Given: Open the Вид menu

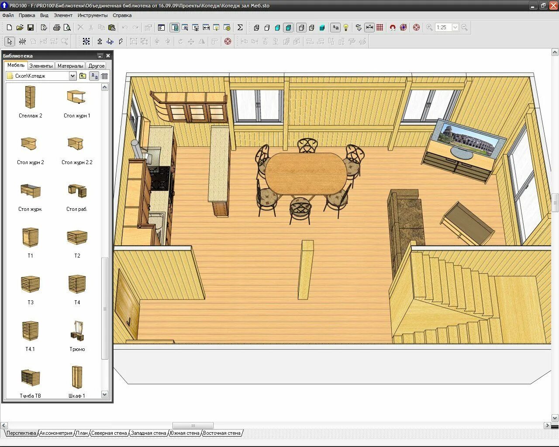Looking at the screenshot, I should tap(44, 15).
